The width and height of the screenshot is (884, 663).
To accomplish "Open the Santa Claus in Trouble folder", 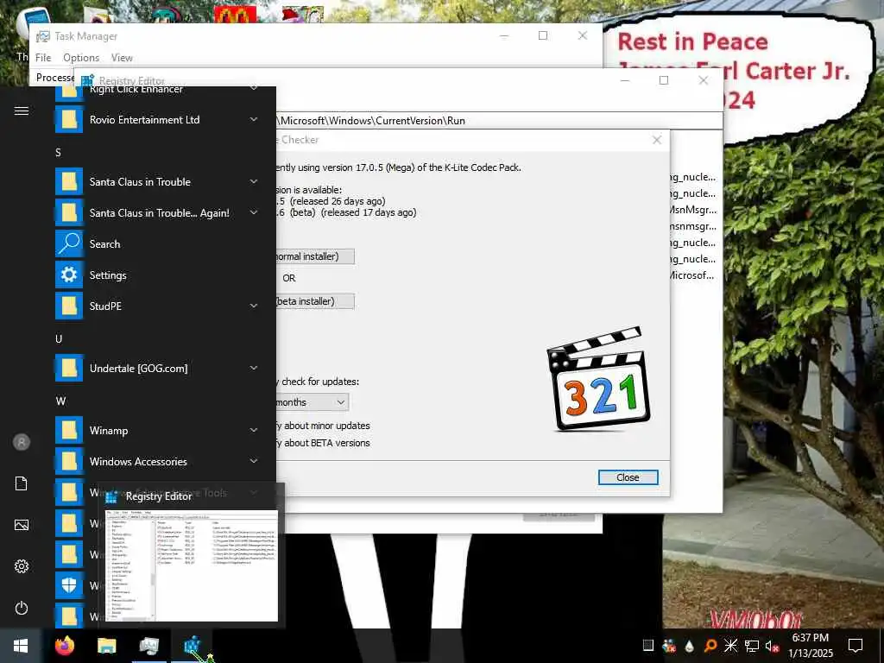I will (157, 181).
